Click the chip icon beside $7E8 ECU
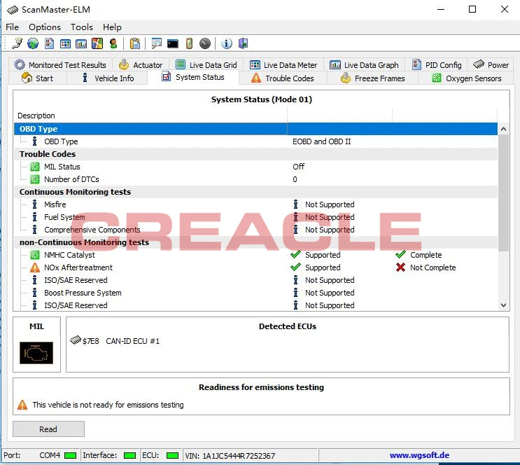 click(76, 340)
